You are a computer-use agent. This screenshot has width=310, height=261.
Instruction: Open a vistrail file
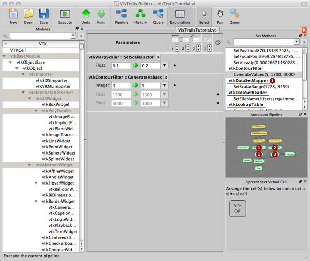coord(28,17)
